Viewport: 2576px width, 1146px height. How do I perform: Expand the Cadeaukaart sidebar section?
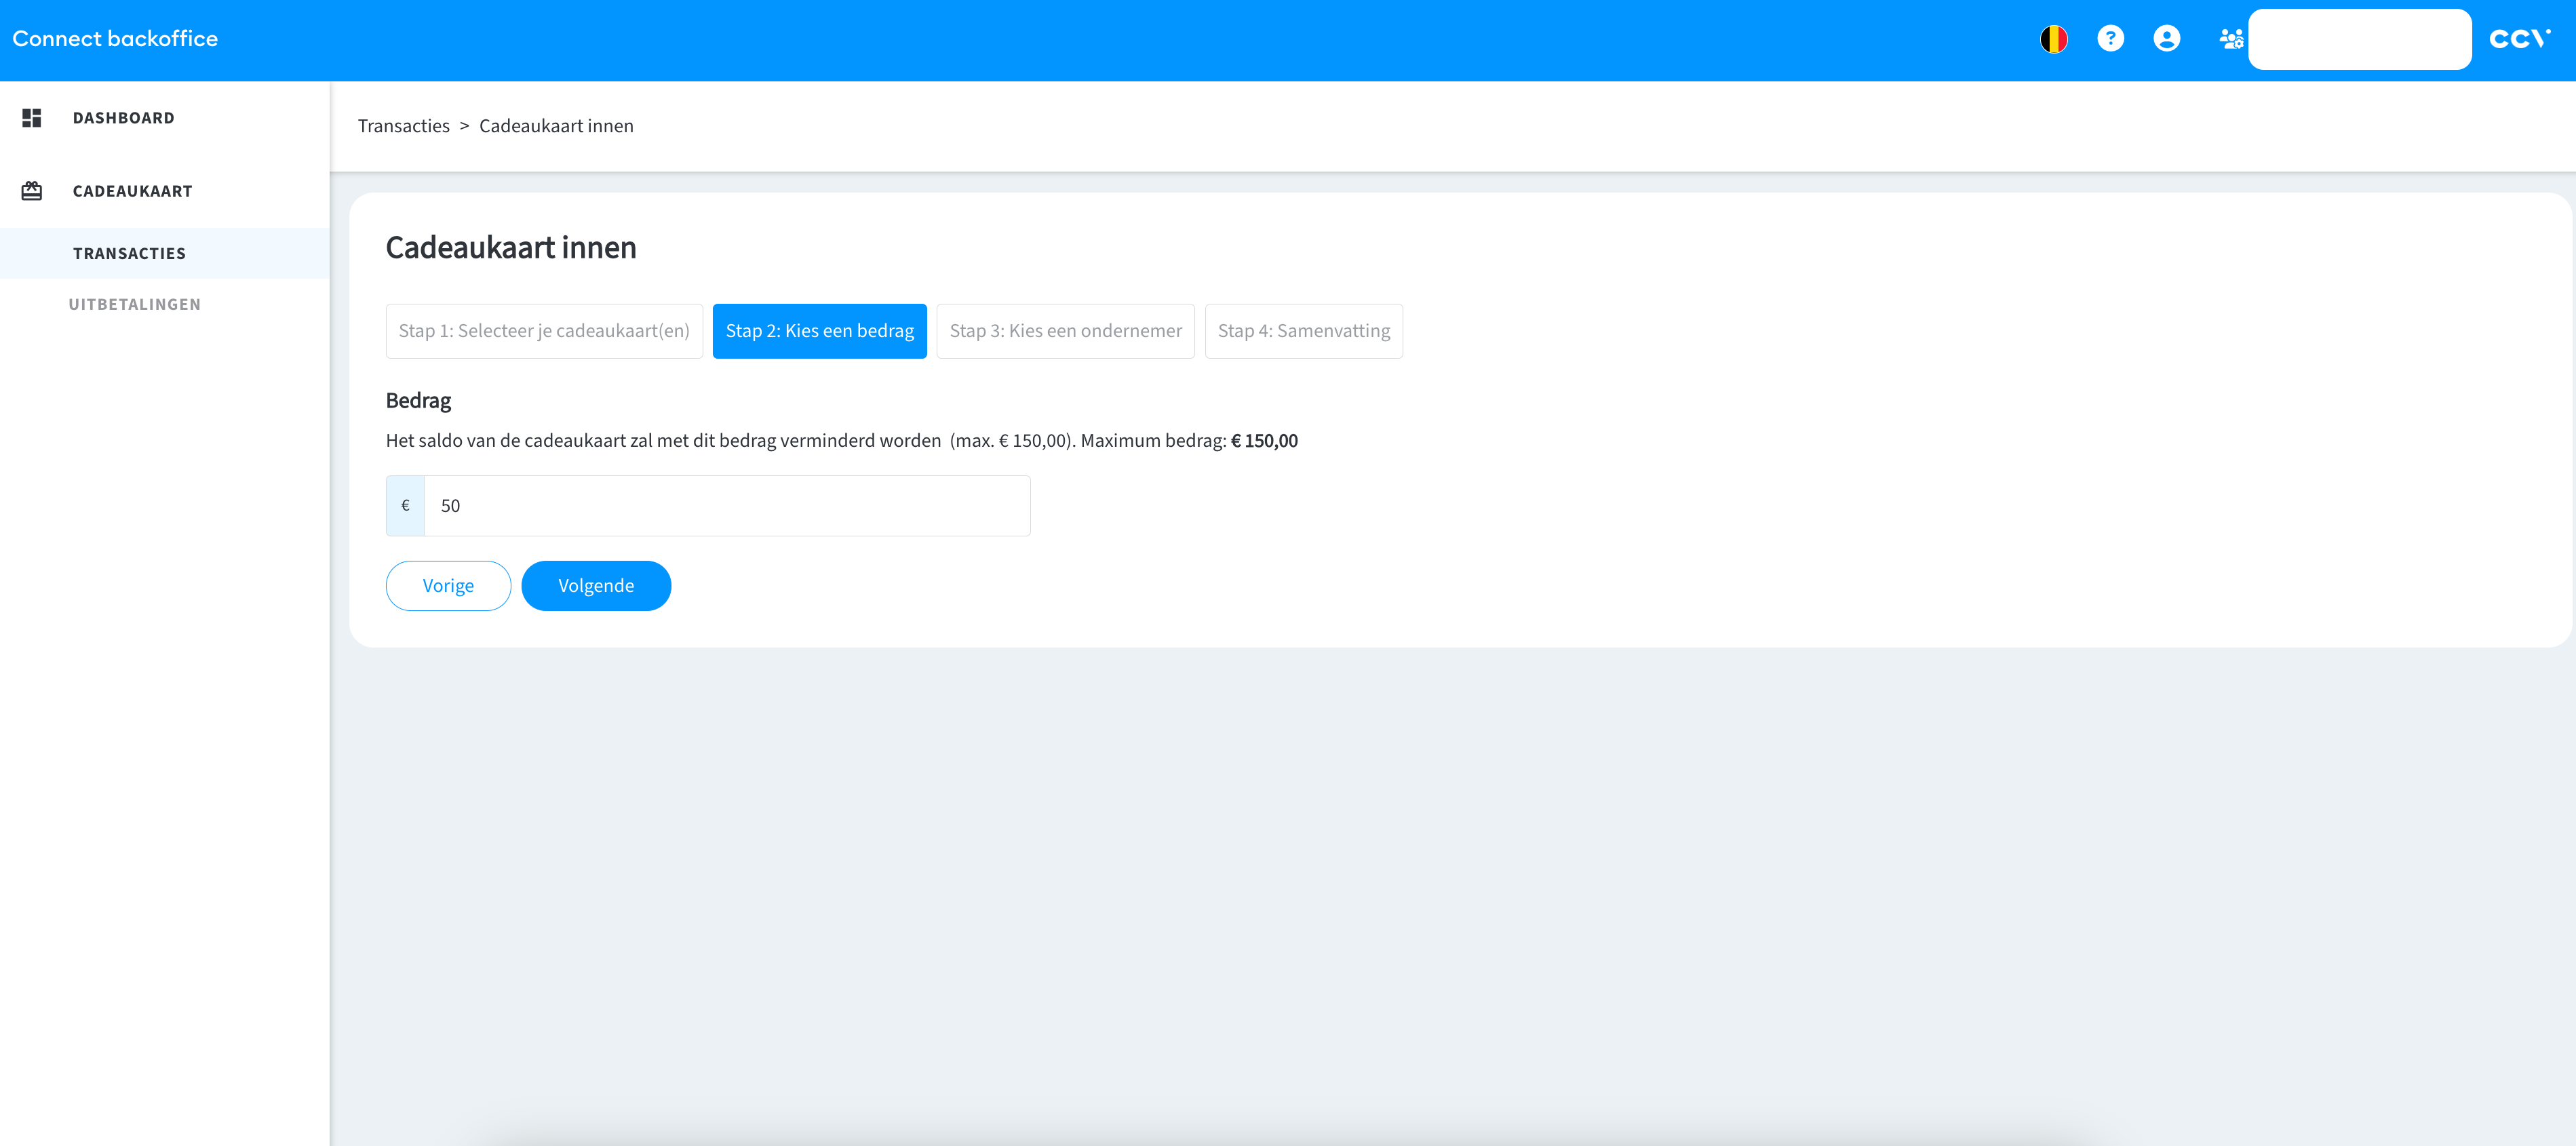tap(132, 191)
